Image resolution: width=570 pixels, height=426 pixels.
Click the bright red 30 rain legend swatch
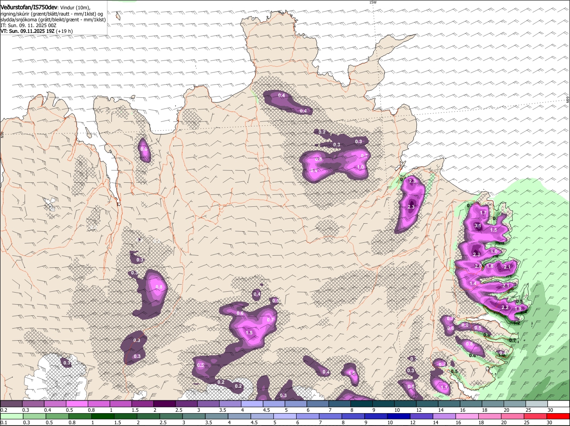point(558,416)
